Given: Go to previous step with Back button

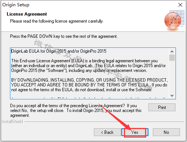Looking at the screenshot, I should (x=107, y=132).
